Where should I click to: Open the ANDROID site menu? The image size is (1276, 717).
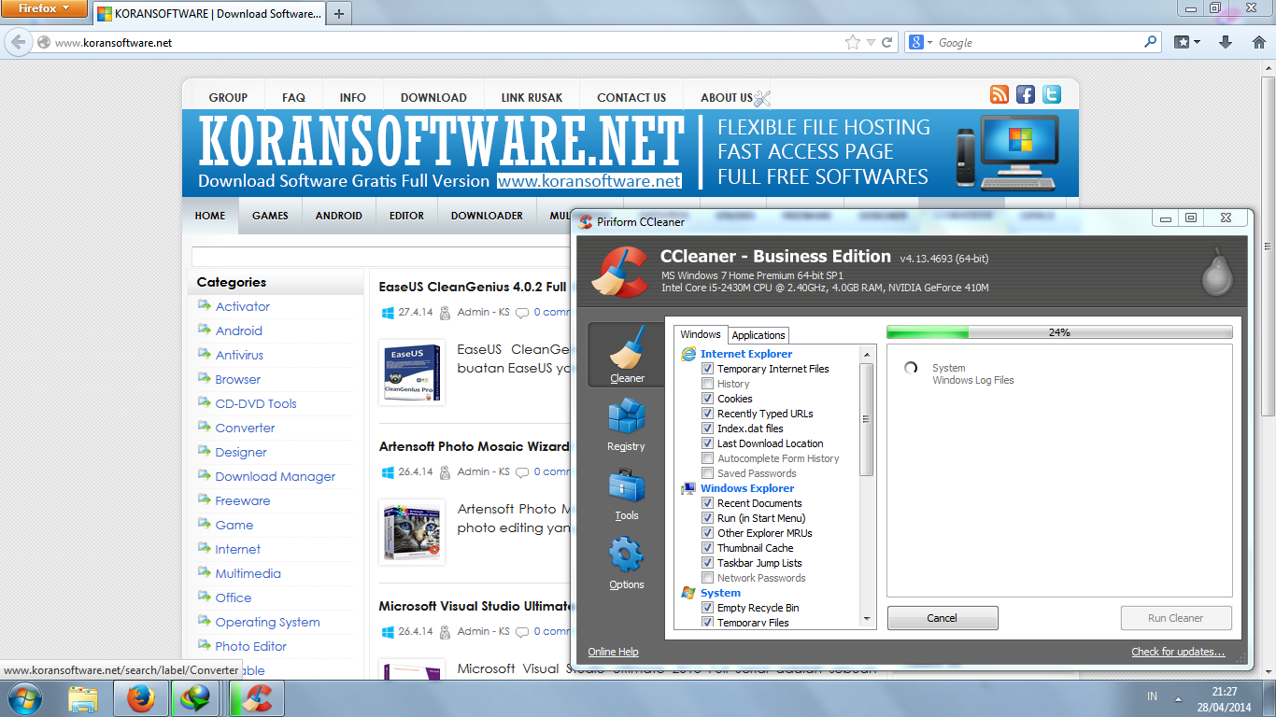click(338, 216)
